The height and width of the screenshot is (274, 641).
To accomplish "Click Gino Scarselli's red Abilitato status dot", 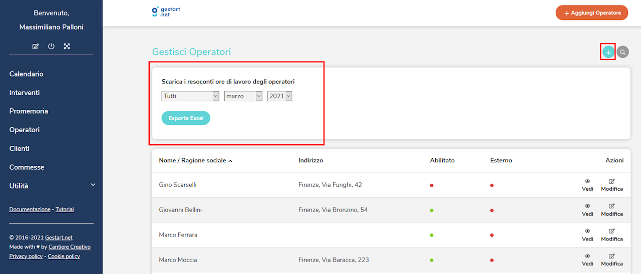I will coord(432,185).
